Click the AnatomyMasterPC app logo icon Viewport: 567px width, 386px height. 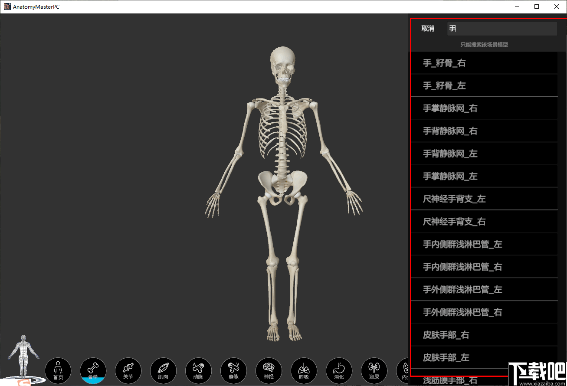click(x=7, y=7)
